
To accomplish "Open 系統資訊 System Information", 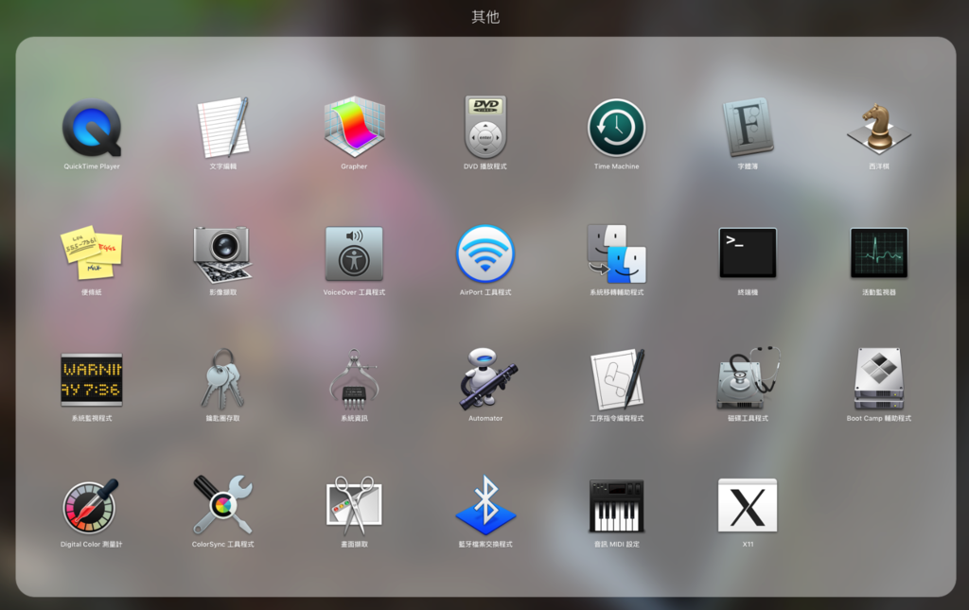I will point(354,379).
